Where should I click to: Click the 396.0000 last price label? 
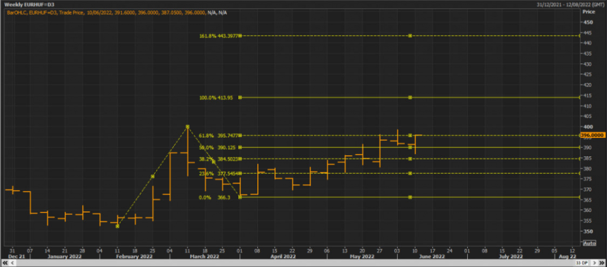click(x=592, y=135)
